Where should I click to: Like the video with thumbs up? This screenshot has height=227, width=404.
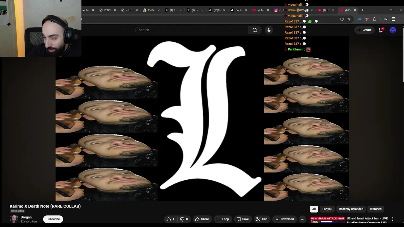click(170, 219)
